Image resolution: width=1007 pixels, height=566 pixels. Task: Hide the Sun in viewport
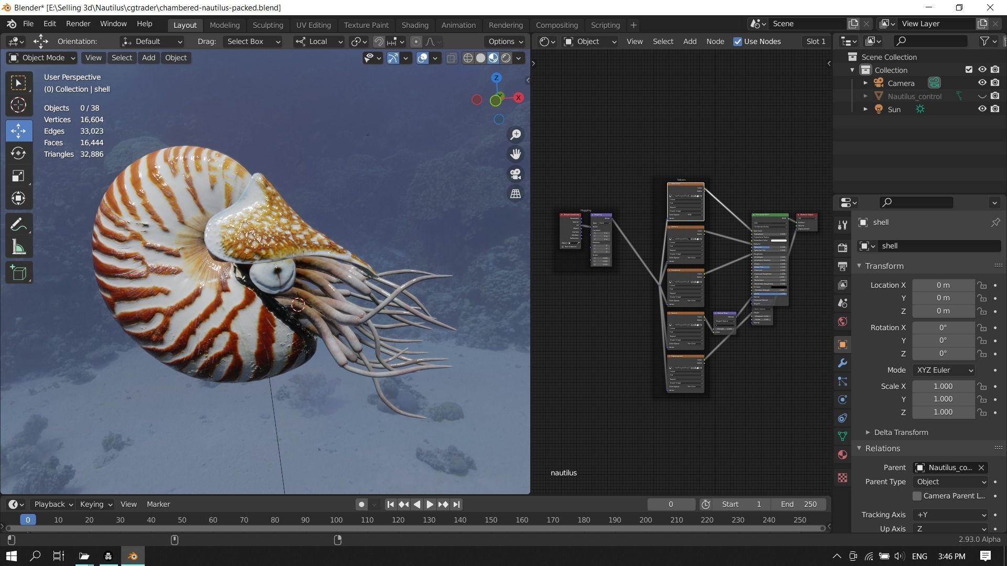point(982,109)
